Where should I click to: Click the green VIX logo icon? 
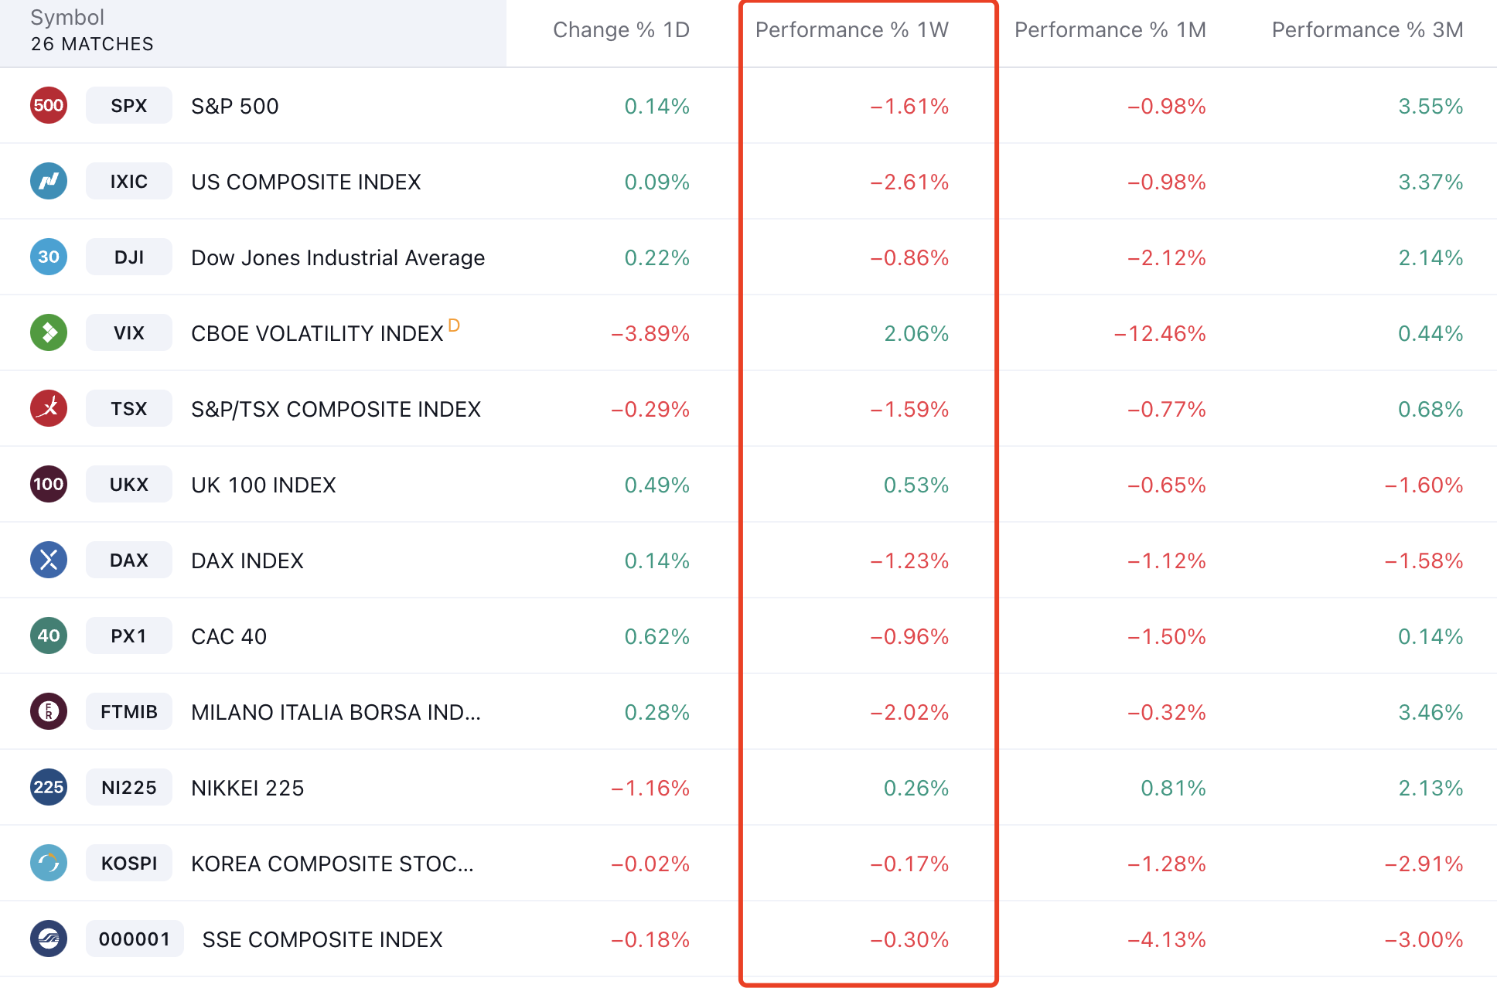[x=49, y=332]
